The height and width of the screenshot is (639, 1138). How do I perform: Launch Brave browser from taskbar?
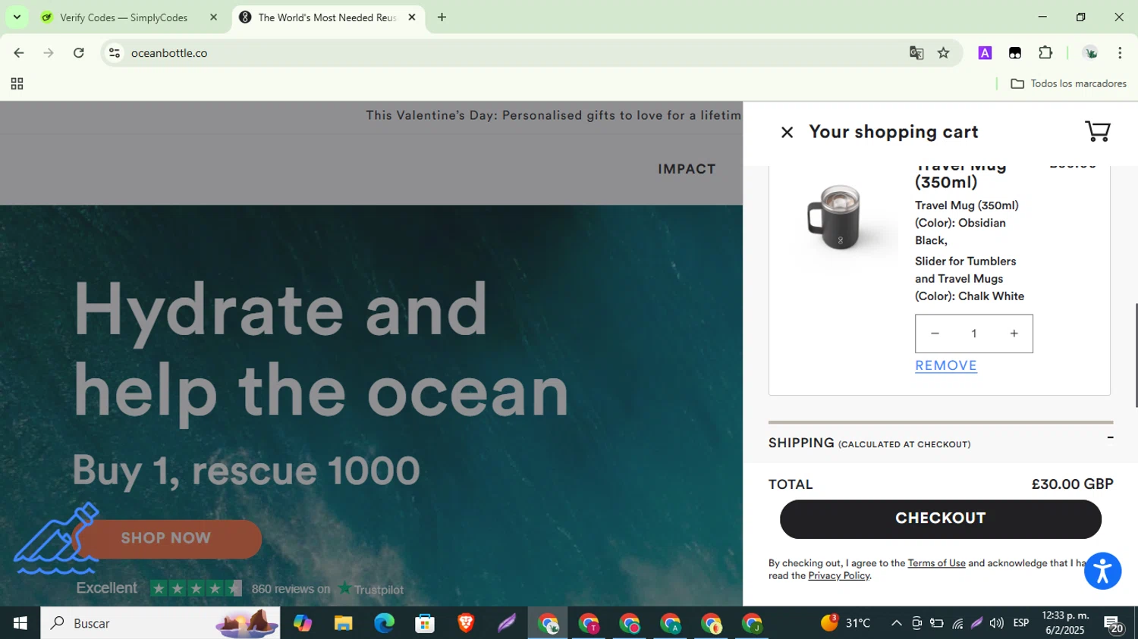pos(467,623)
